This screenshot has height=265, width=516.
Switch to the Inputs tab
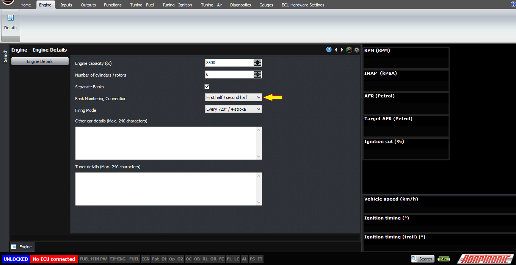click(x=66, y=5)
